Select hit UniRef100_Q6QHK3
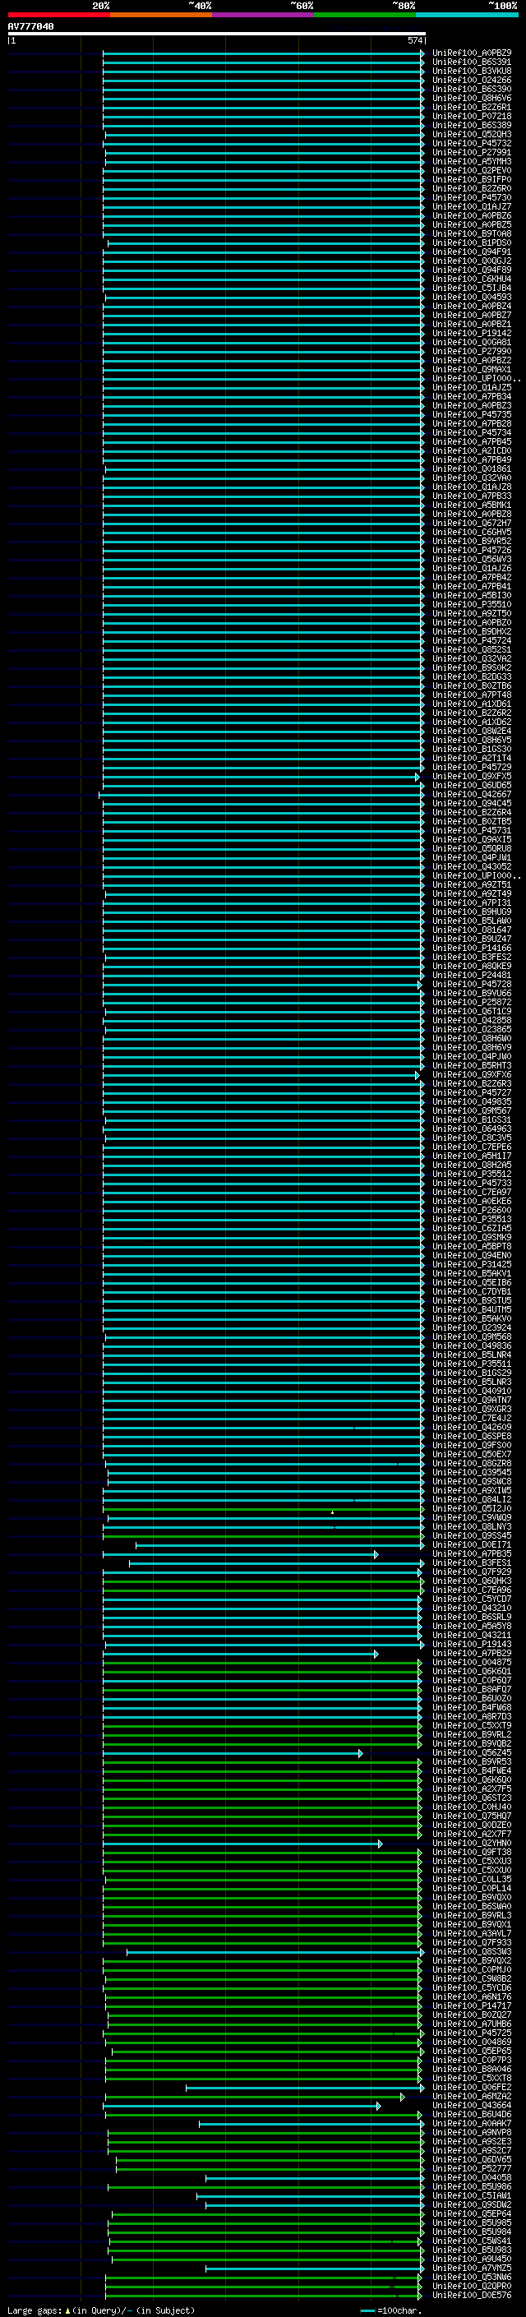 [472, 1581]
